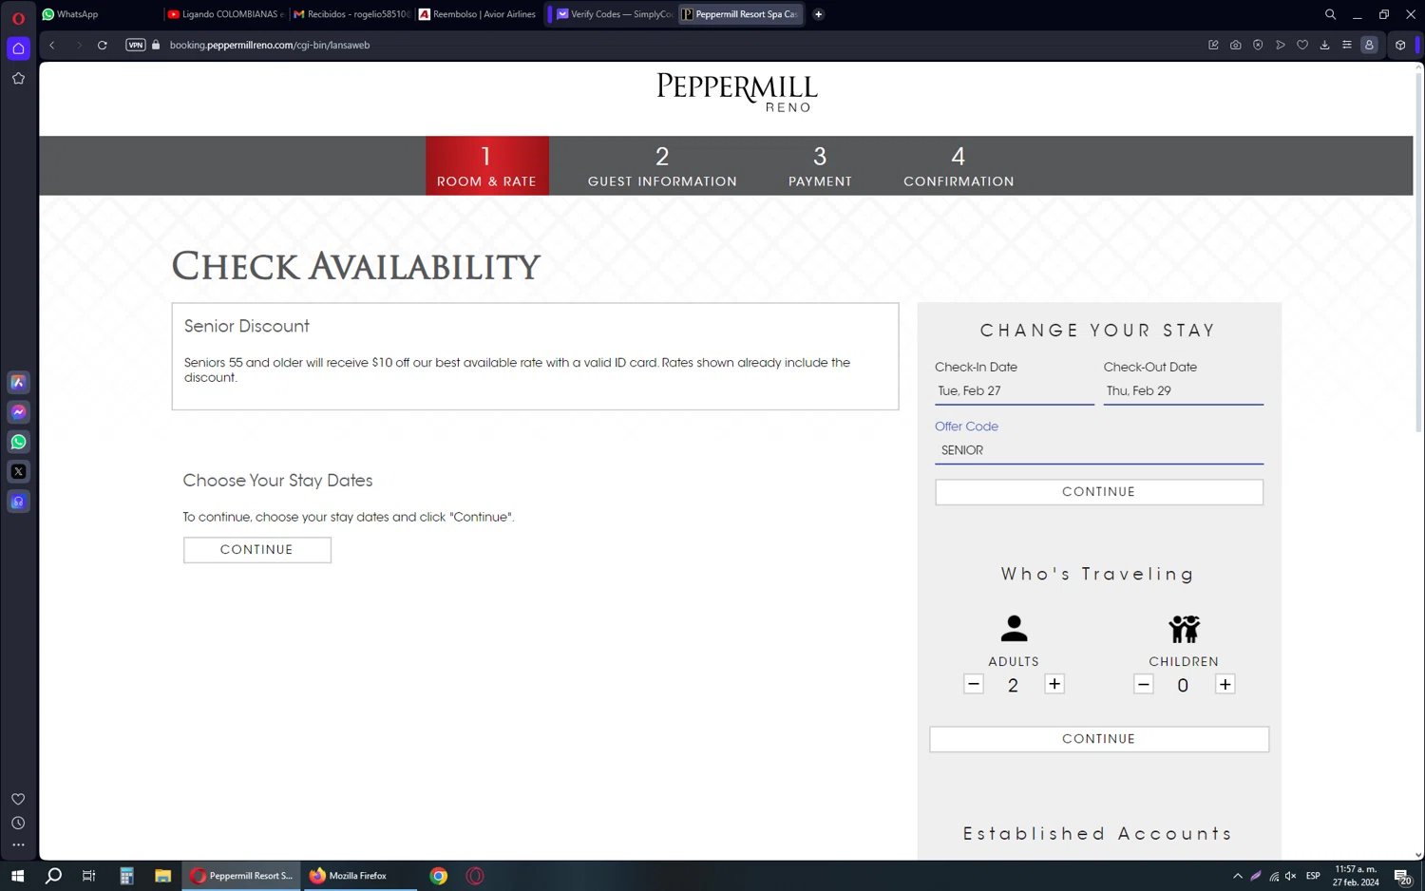Open the music player sidebar icon
Viewport: 1425px width, 891px height.
click(18, 502)
